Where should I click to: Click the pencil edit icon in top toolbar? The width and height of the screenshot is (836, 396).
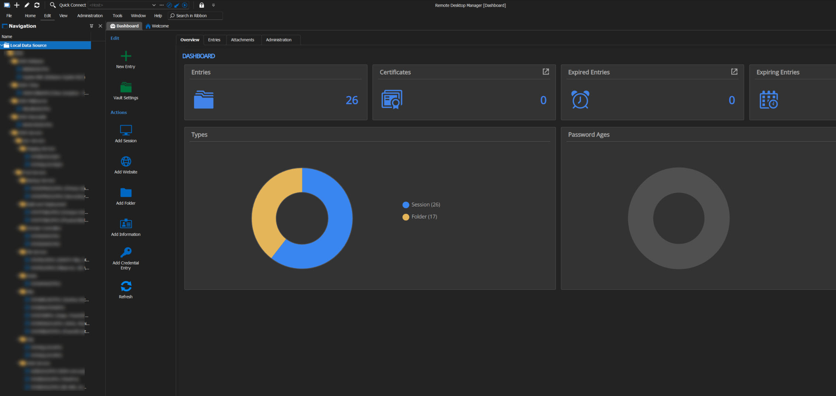tap(27, 5)
